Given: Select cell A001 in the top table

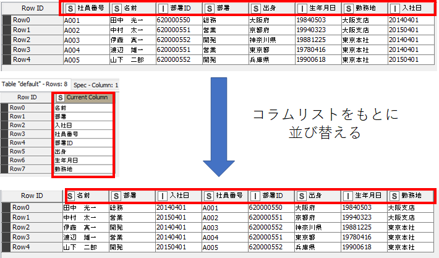Looking at the screenshot, I should (x=87, y=20).
